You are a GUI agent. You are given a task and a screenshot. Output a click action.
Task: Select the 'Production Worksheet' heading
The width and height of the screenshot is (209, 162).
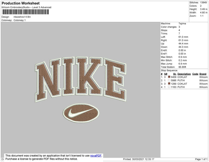pyautogui.click(x=21, y=3)
